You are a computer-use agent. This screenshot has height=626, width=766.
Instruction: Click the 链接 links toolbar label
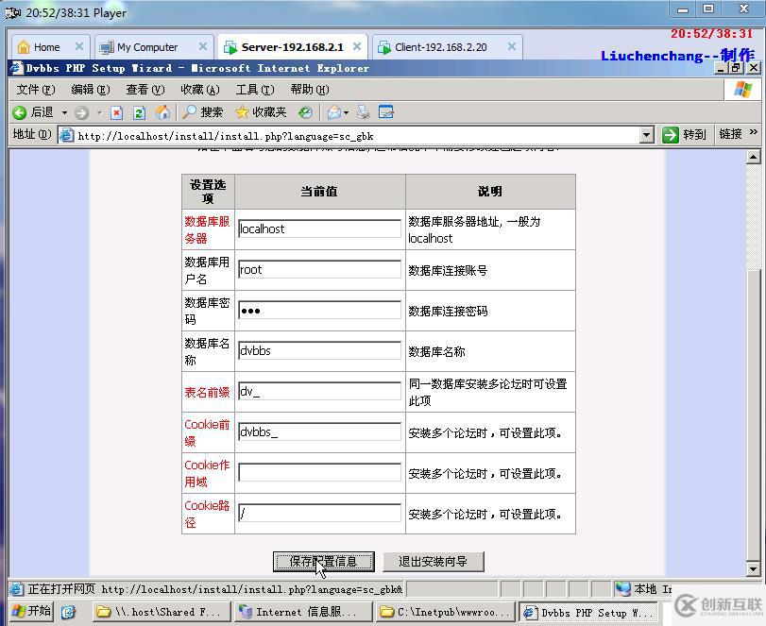tap(731, 133)
